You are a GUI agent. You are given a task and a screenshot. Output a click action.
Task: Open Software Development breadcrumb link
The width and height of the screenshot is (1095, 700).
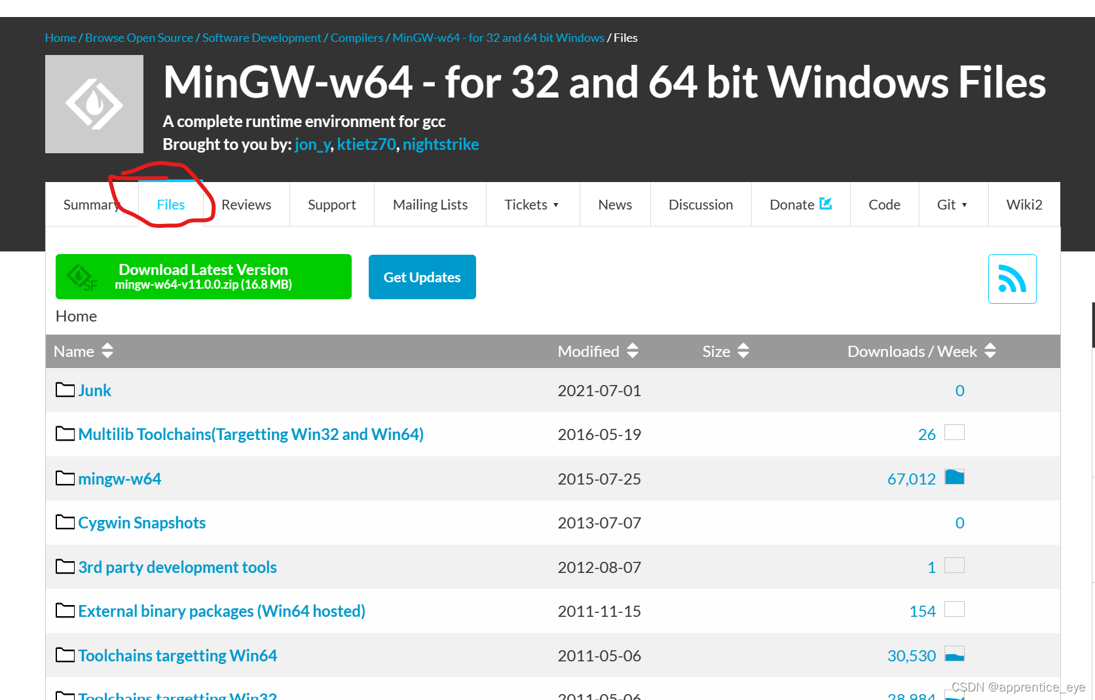261,37
